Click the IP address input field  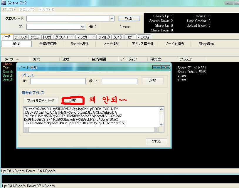coord(58,81)
